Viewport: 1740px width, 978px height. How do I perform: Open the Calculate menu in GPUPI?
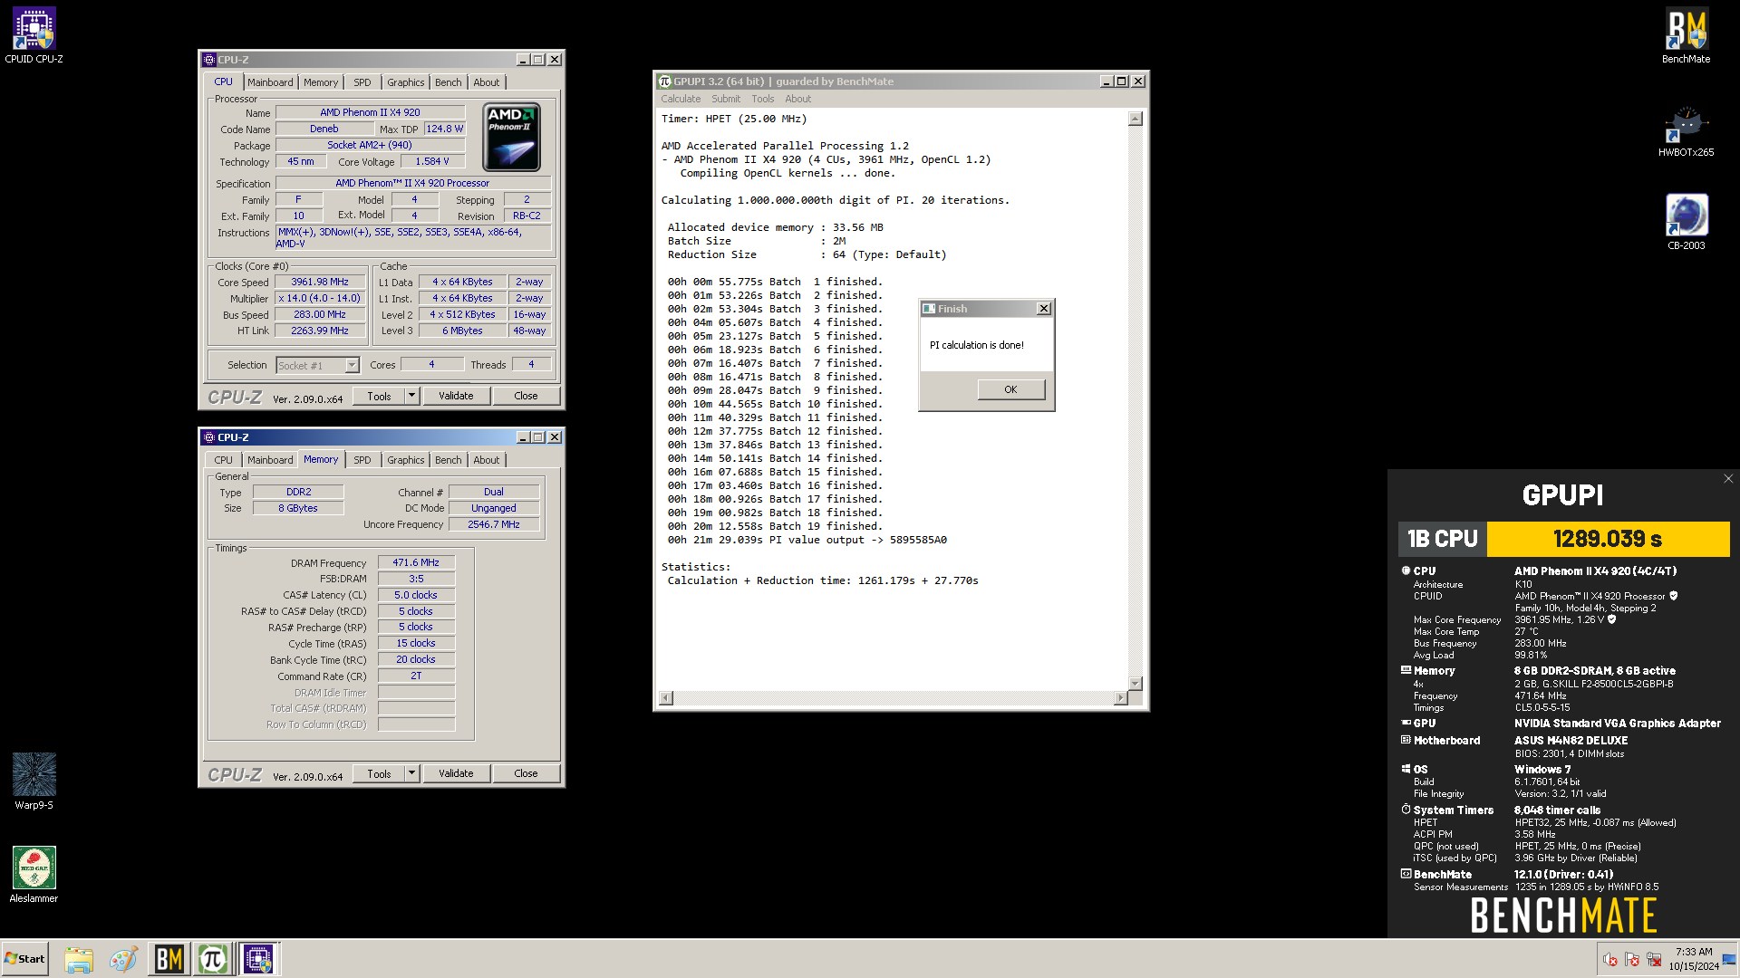[x=681, y=99]
